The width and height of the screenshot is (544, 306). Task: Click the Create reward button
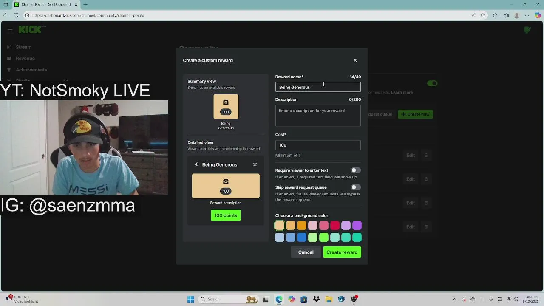(x=342, y=252)
